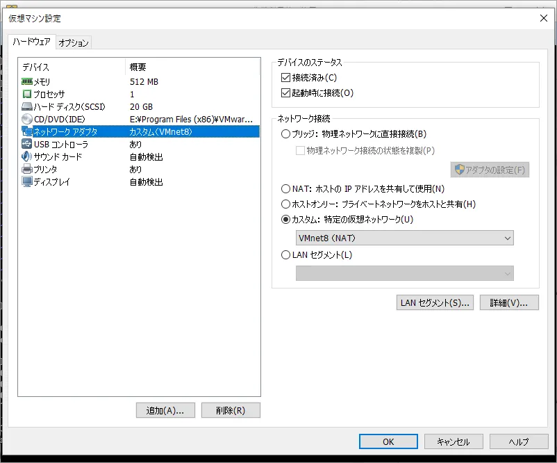Uncheck 起動時に接続(O) checkbox
Viewport: 557px width, 463px height.
point(285,93)
